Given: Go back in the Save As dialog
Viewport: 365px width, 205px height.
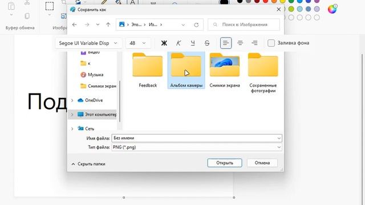Looking at the screenshot, I should [x=75, y=24].
